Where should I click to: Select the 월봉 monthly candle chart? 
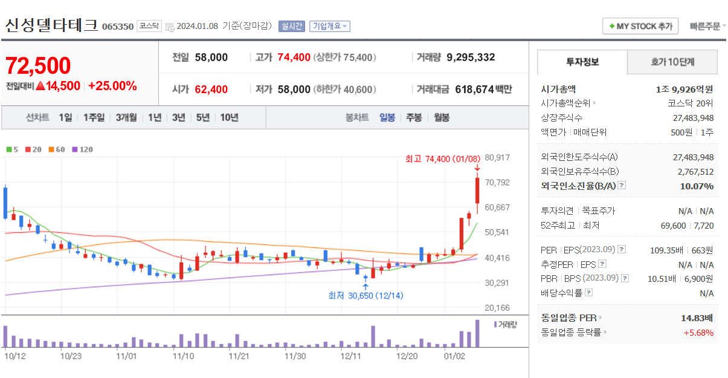click(x=442, y=117)
